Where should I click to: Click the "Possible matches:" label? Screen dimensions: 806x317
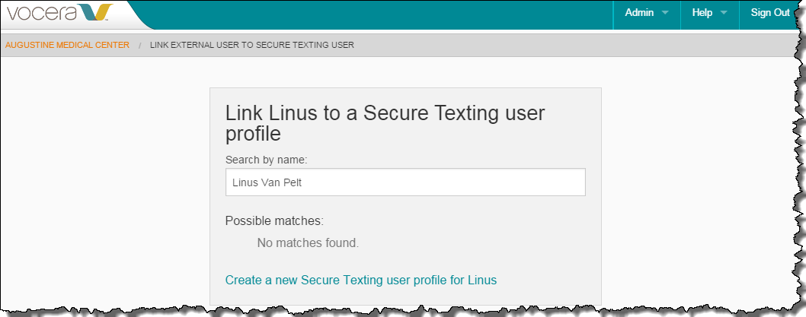[x=274, y=221]
